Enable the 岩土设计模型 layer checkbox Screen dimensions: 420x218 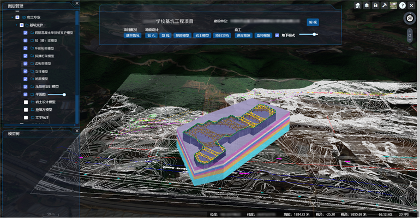tap(26, 102)
